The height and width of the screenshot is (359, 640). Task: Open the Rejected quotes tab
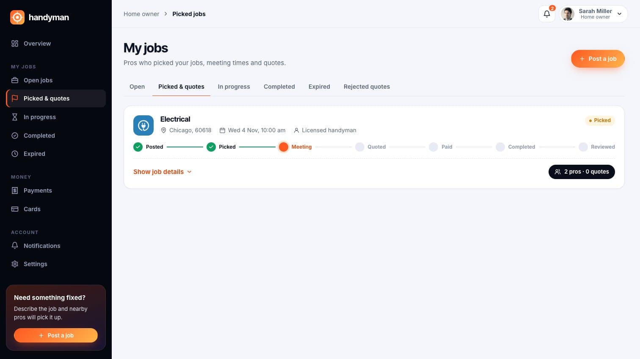367,87
